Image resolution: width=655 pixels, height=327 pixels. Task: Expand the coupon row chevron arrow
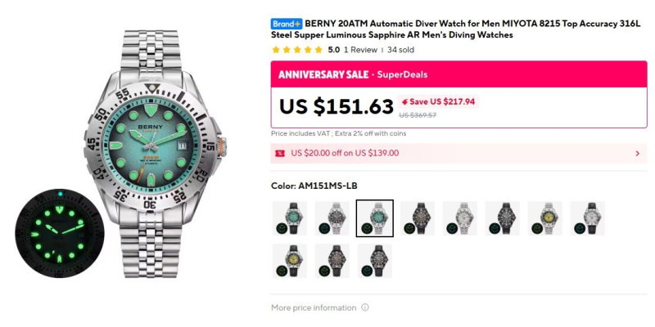tap(637, 153)
